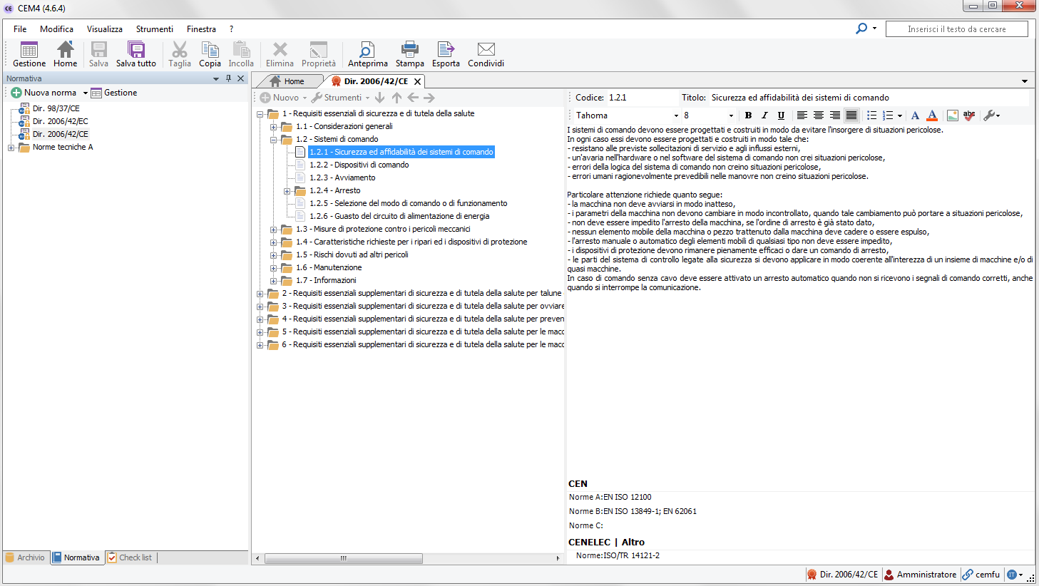Viewport: 1039px width, 586px height.
Task: Collapse the 1.2 - Sistemi di comando node
Action: pyautogui.click(x=273, y=140)
